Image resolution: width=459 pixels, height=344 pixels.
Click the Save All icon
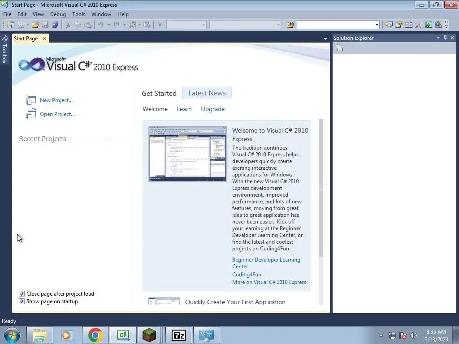[55, 25]
